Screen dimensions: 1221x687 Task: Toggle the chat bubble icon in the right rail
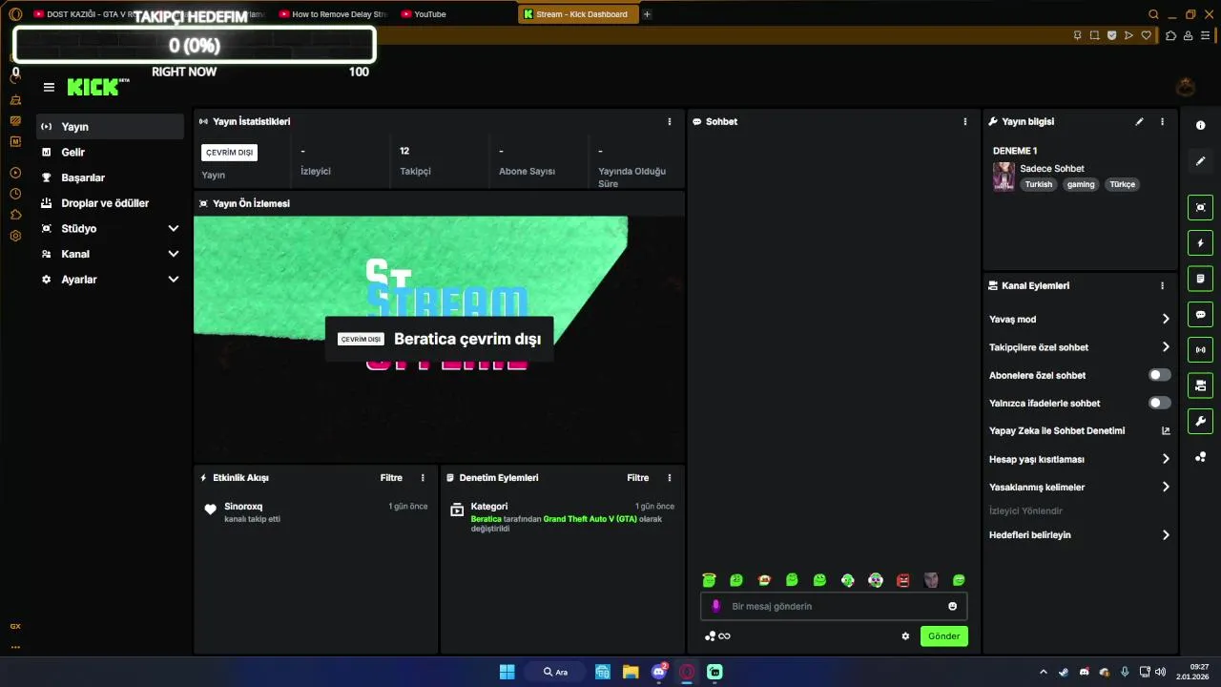point(1200,314)
